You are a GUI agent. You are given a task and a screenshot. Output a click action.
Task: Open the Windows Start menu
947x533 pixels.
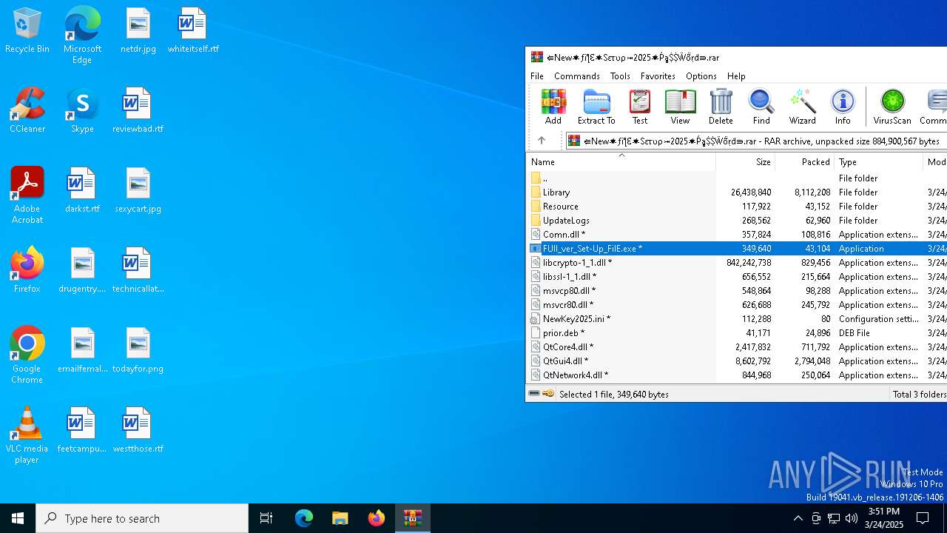(x=18, y=518)
